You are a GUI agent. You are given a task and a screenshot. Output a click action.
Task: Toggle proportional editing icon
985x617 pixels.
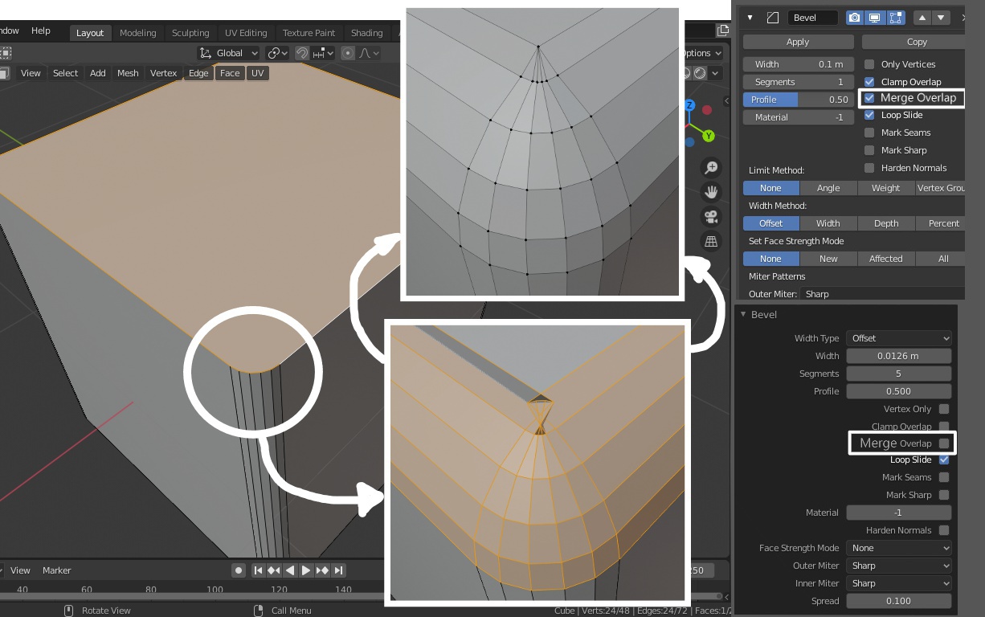click(x=348, y=53)
